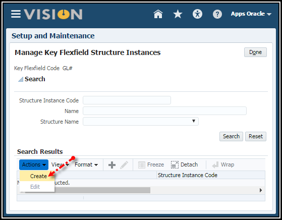Go to the Home icon
Image resolution: width=282 pixels, height=220 pixels.
[158, 14]
